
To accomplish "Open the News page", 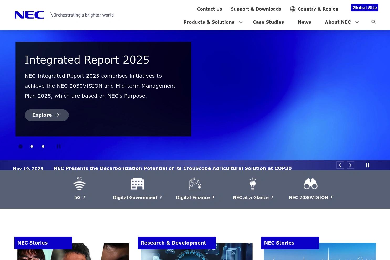I will pyautogui.click(x=304, y=22).
